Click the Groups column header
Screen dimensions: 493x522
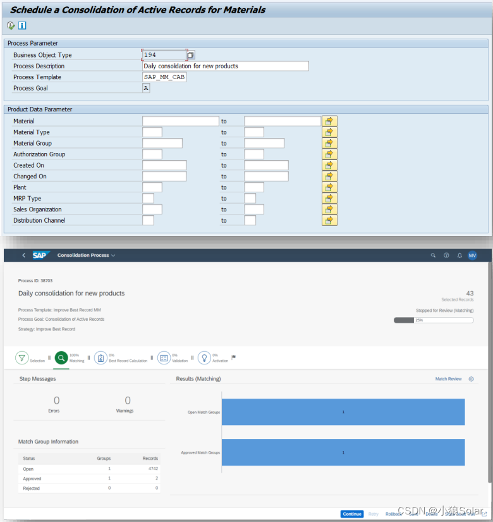click(104, 459)
